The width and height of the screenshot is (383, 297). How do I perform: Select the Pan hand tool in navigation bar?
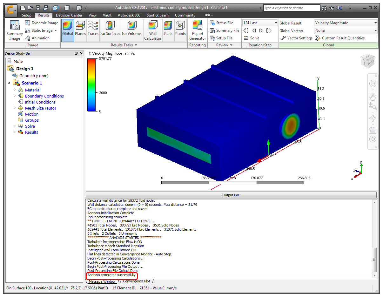(373, 96)
